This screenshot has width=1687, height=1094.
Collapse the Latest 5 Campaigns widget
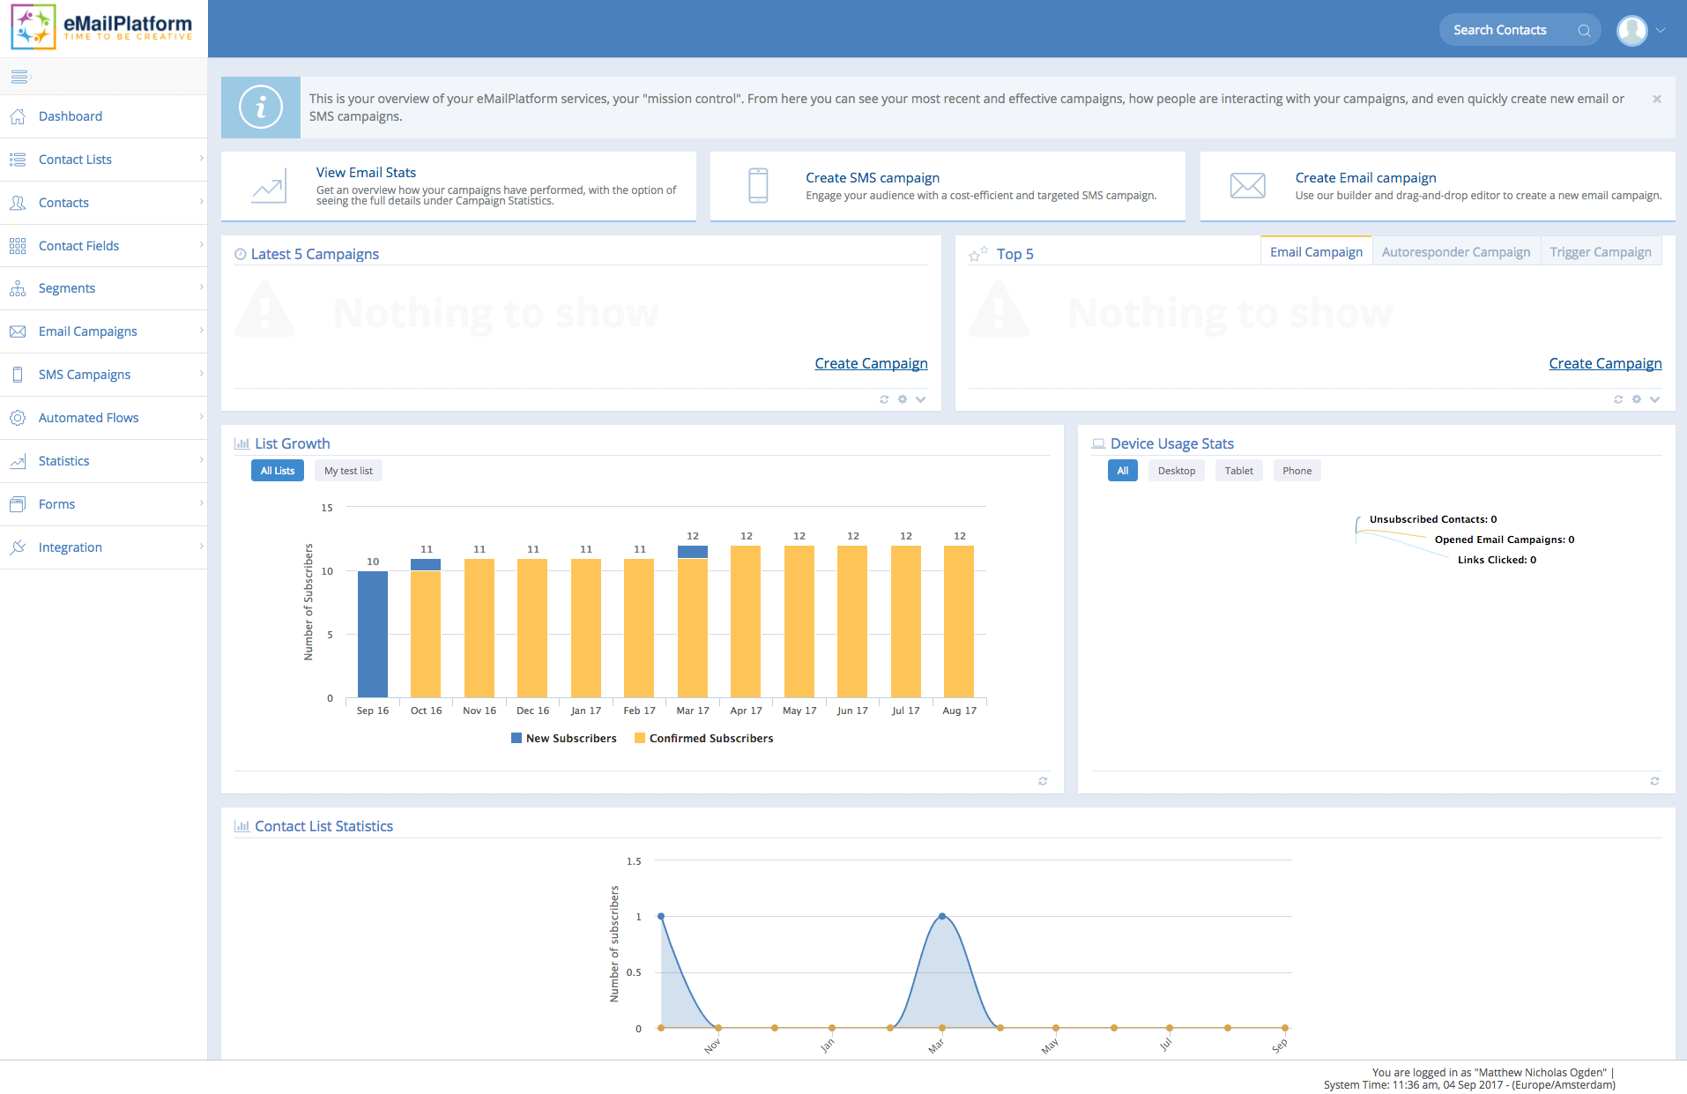920,399
